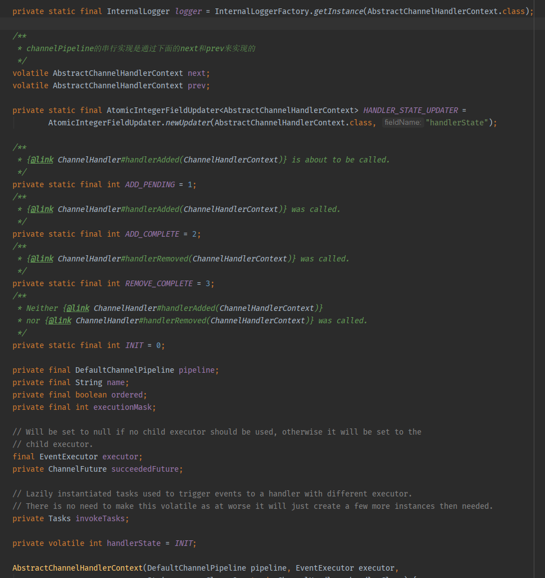Click the "handlerState" string literal
545x578 pixels.
pyautogui.click(x=457, y=123)
